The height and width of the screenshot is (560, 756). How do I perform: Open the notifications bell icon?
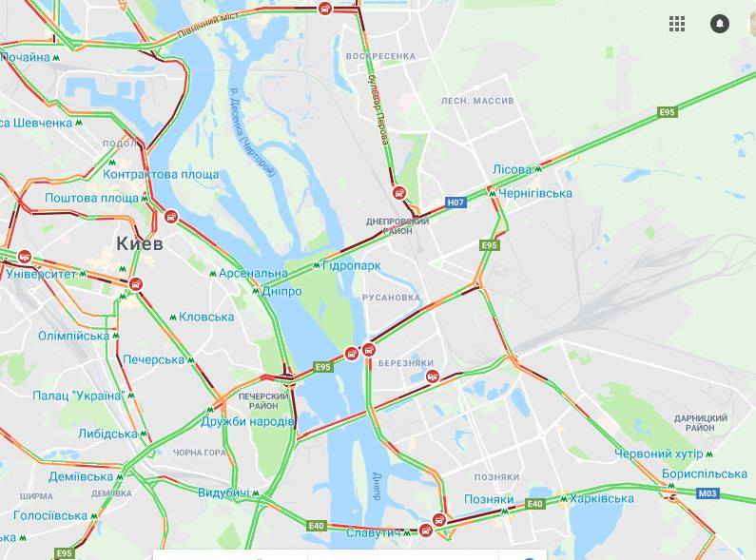(x=719, y=24)
